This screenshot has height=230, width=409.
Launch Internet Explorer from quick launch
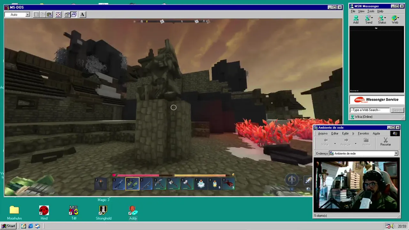[31, 226]
